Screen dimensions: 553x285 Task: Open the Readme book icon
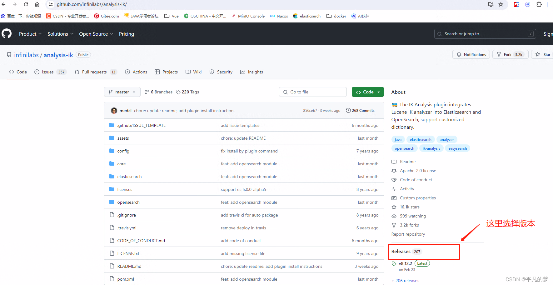[x=394, y=162]
